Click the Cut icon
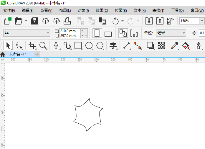The image size is (205, 149). [80, 21]
